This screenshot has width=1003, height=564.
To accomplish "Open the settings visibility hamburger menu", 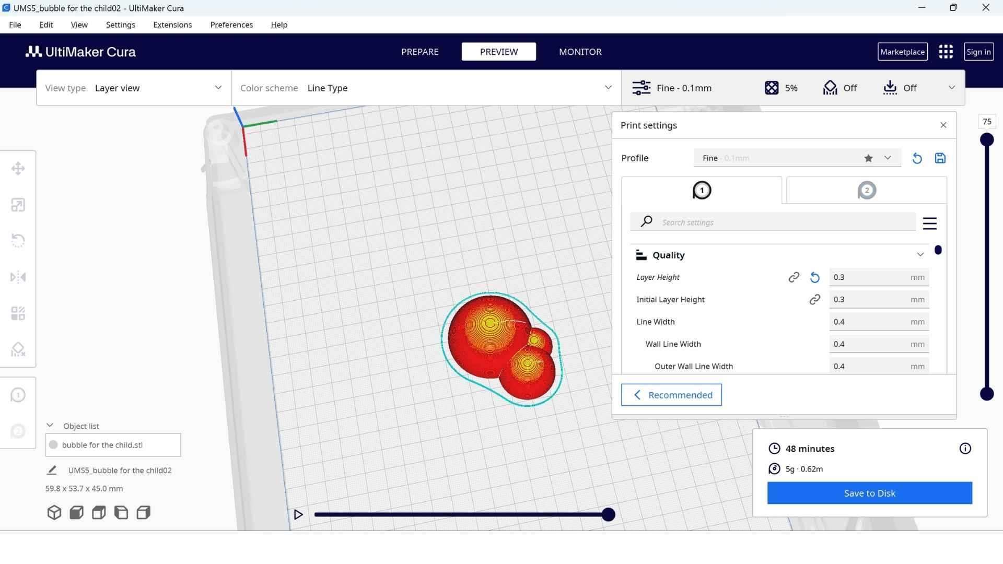I will tap(929, 224).
